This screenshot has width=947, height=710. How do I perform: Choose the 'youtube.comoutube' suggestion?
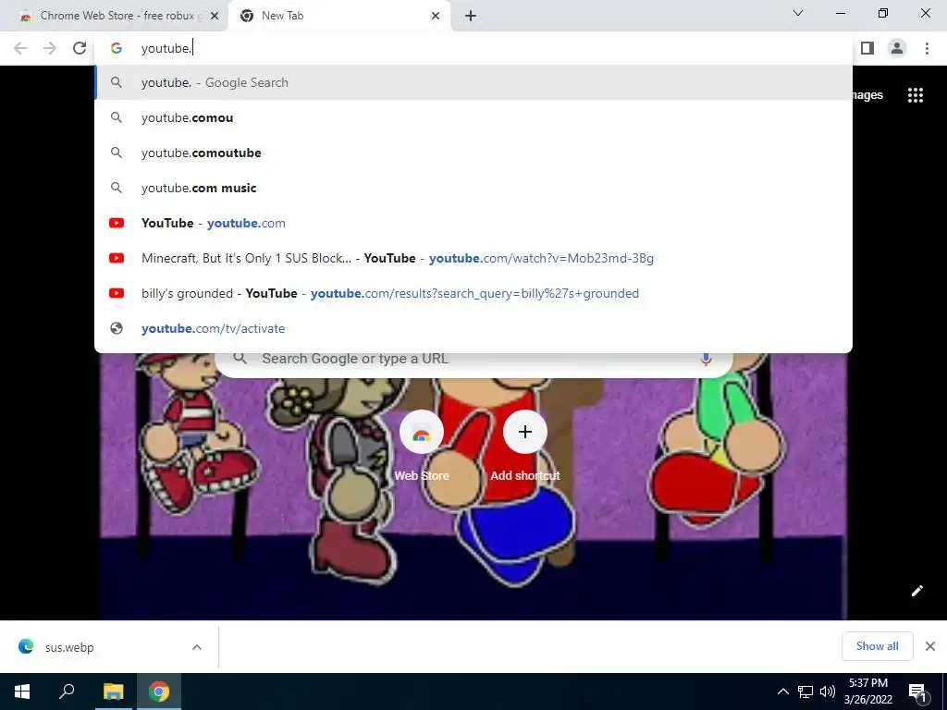click(473, 153)
